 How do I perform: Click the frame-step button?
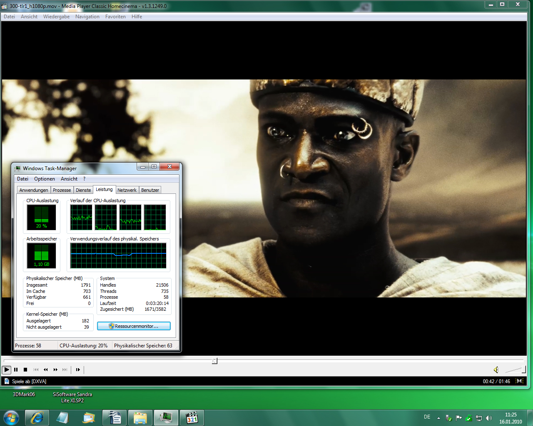pyautogui.click(x=78, y=369)
